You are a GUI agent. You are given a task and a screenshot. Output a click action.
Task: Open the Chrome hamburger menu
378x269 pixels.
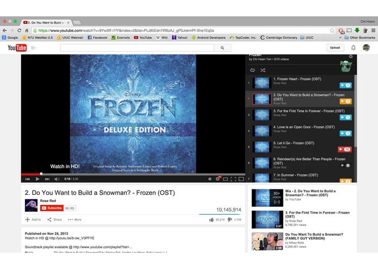(x=373, y=30)
